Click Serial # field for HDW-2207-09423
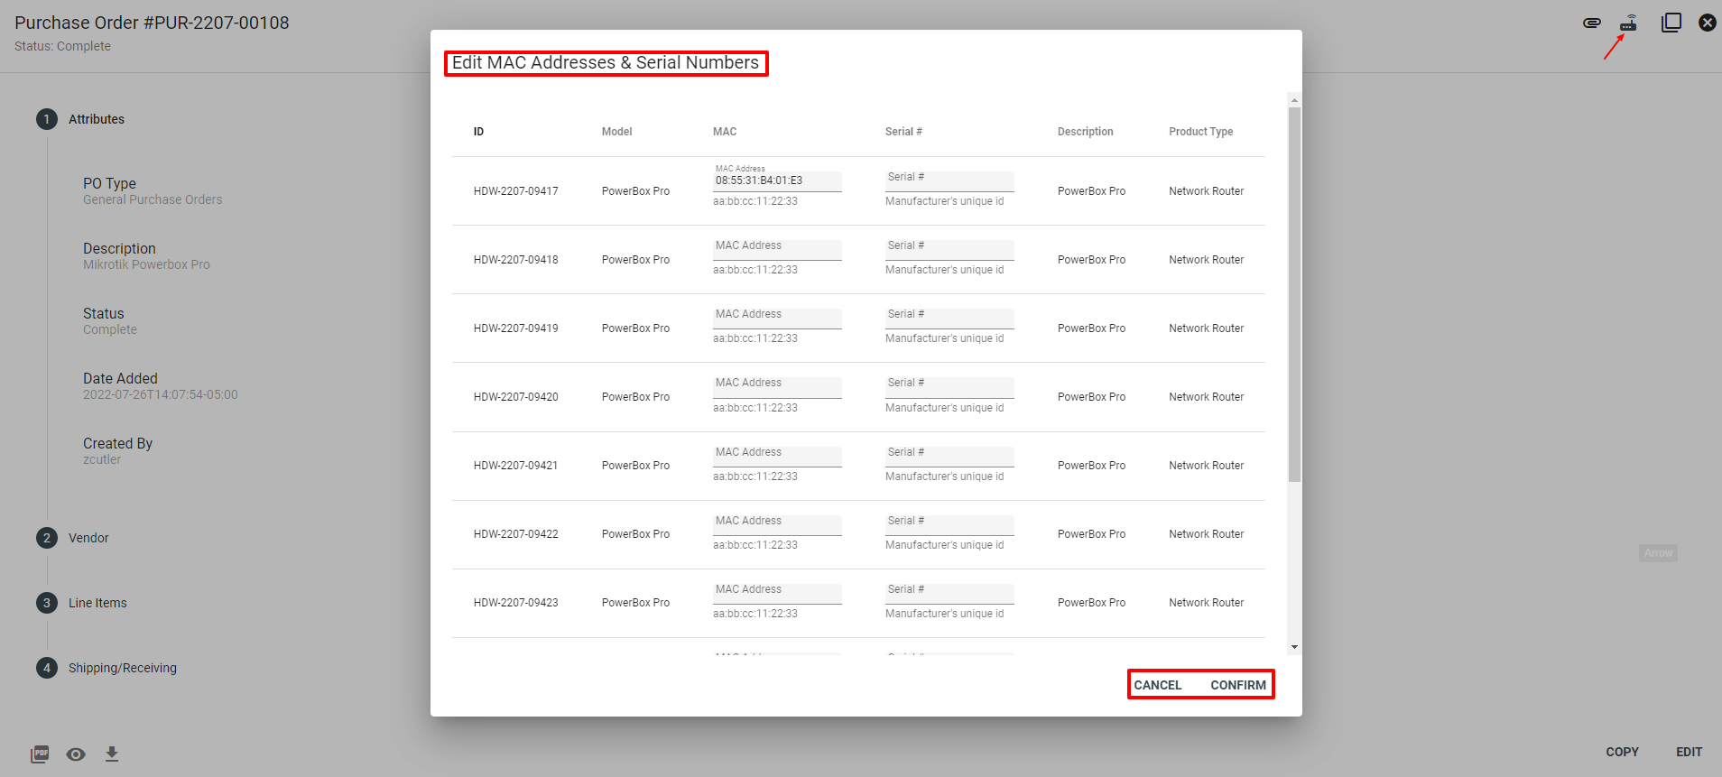The image size is (1722, 777). (949, 594)
